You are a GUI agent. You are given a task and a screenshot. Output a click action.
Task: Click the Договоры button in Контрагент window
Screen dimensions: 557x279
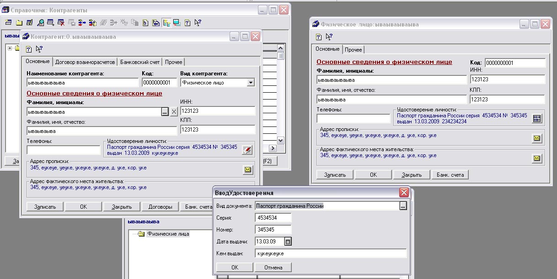point(160,206)
